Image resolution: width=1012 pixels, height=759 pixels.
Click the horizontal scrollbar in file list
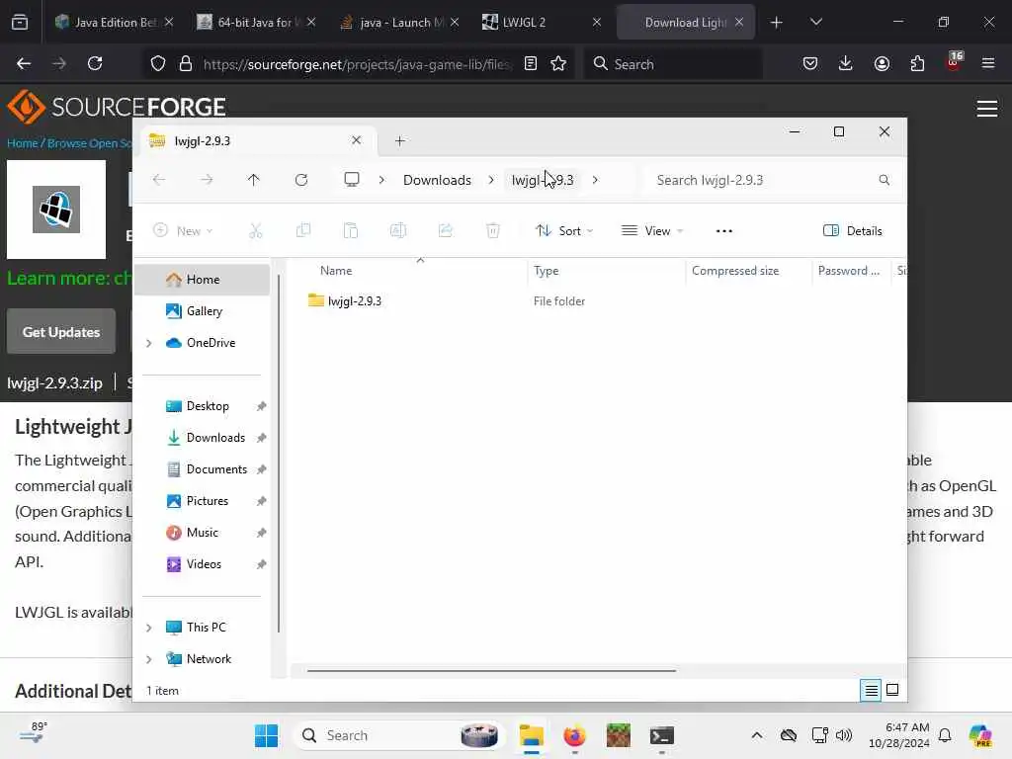click(491, 671)
